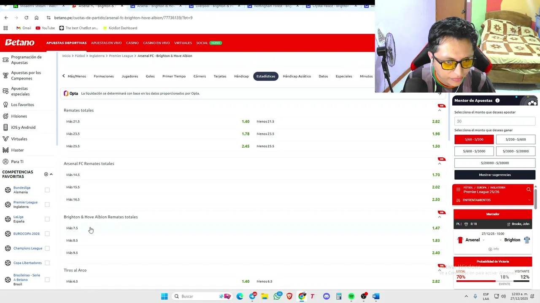Switch to the Tarjetas market tab
This screenshot has width=540, height=303.
220,76
